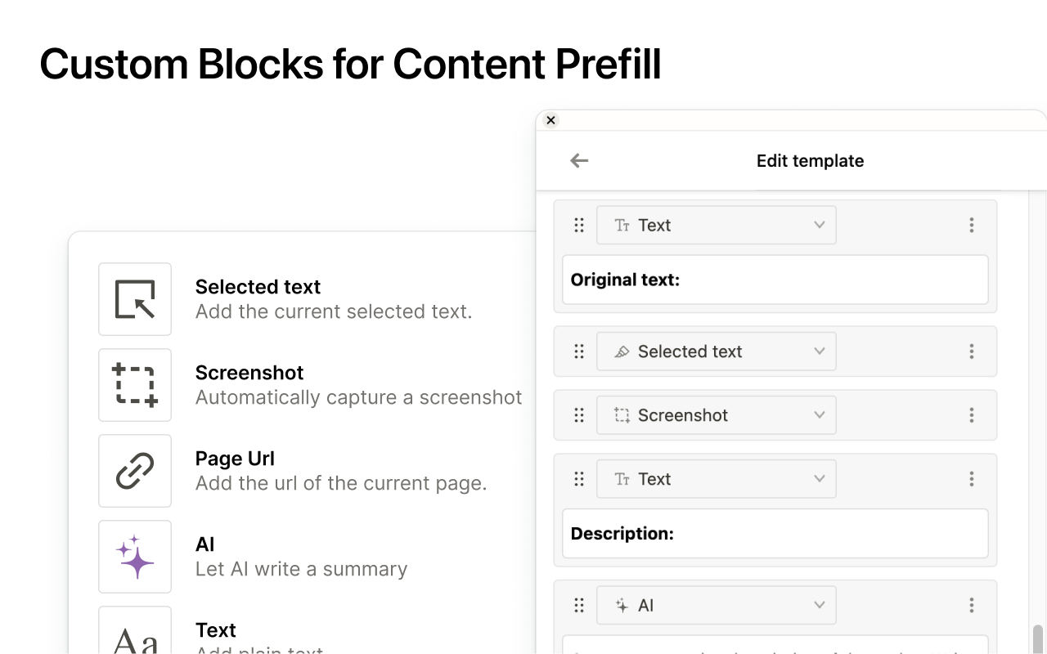
Task: Click the Original text input field
Action: pos(775,280)
